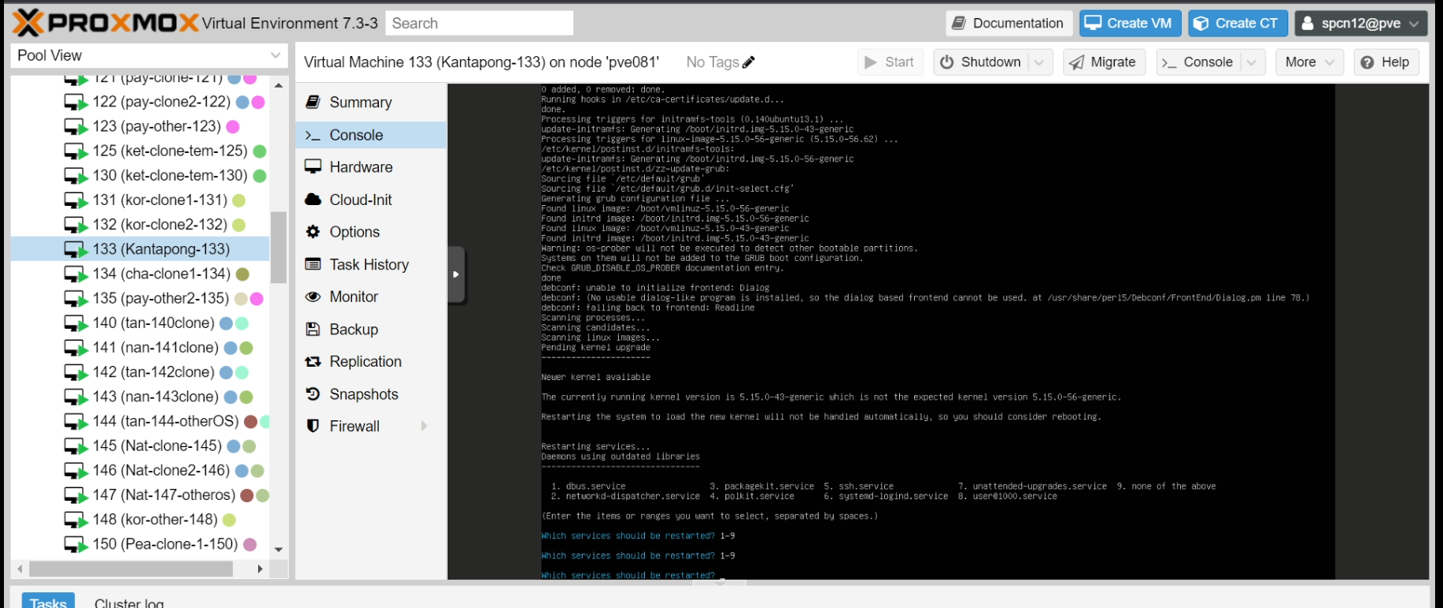Expand the Firewall submenu arrow
This screenshot has height=608, width=1443.
click(424, 426)
